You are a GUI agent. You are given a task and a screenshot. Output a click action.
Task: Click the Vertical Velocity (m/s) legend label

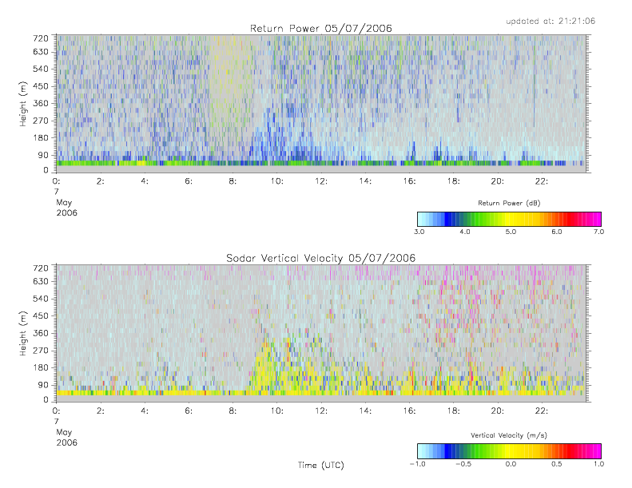click(x=509, y=435)
